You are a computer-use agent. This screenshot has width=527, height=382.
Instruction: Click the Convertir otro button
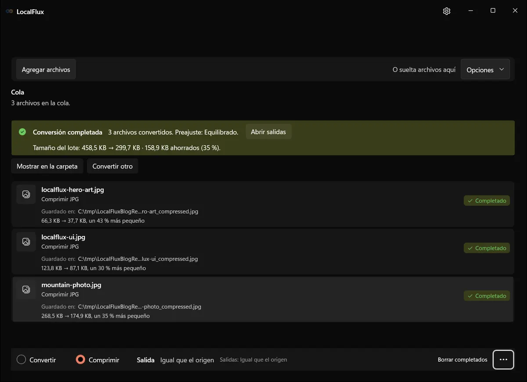112,166
